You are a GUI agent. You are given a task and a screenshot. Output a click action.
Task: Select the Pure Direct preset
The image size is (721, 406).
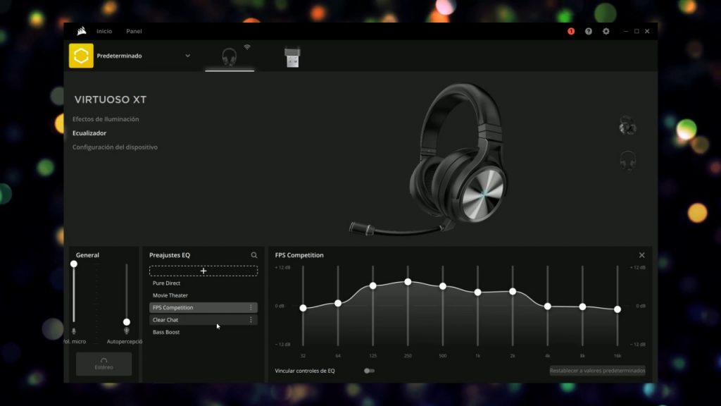tap(203, 283)
